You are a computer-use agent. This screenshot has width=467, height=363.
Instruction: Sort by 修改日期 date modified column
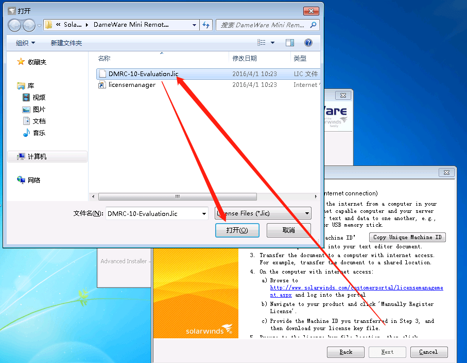pos(245,58)
